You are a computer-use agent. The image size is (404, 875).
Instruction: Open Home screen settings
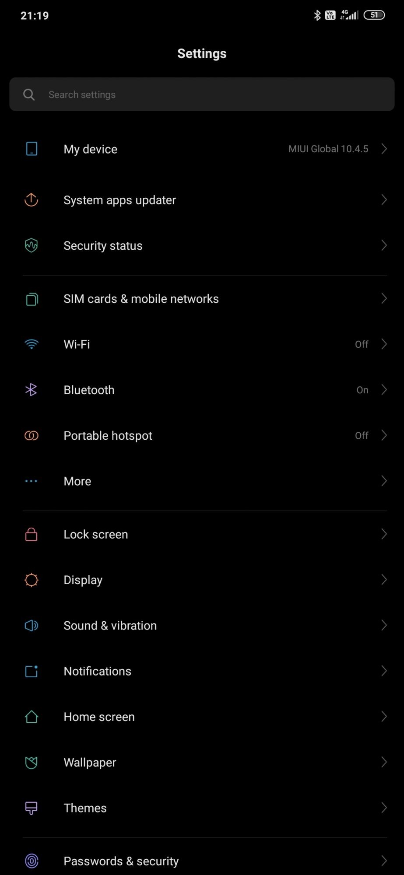(x=99, y=717)
